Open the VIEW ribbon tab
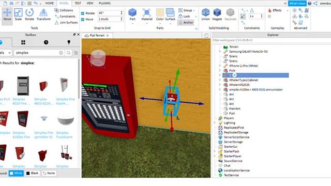 (x=89, y=3)
